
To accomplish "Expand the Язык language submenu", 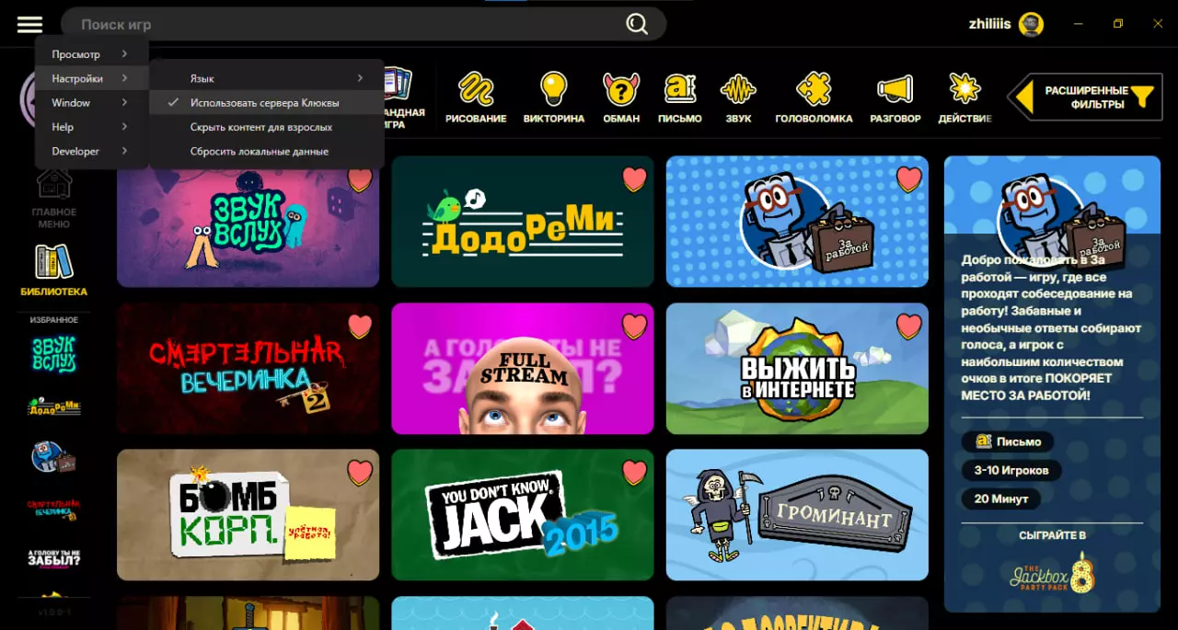I will 266,79.
